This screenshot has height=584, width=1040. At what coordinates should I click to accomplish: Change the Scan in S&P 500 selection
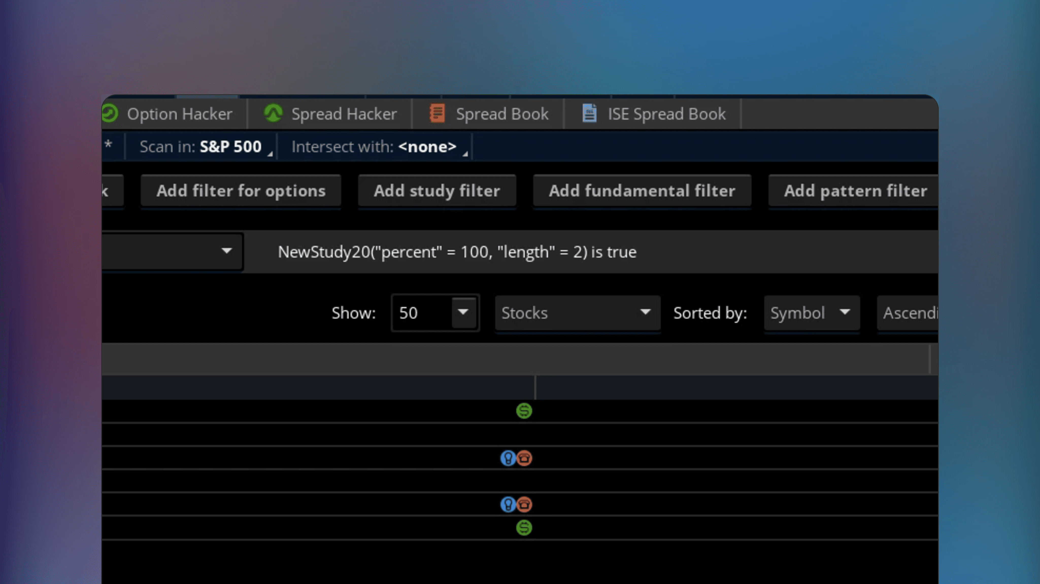pyautogui.click(x=230, y=147)
